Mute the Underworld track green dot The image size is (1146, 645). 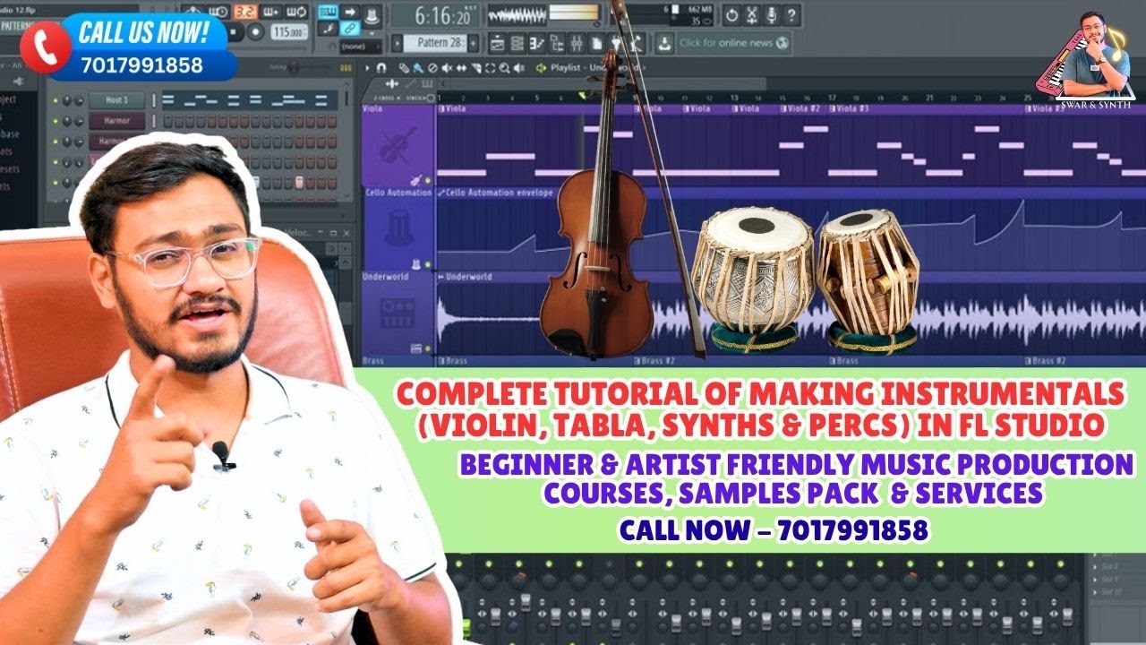click(428, 348)
